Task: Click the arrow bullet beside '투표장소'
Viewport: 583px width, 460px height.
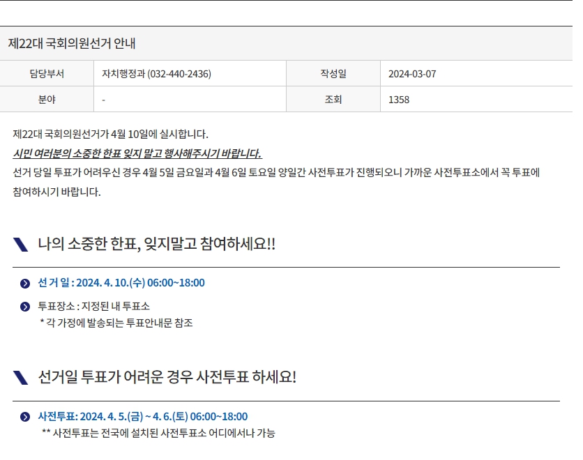Action: (25, 307)
